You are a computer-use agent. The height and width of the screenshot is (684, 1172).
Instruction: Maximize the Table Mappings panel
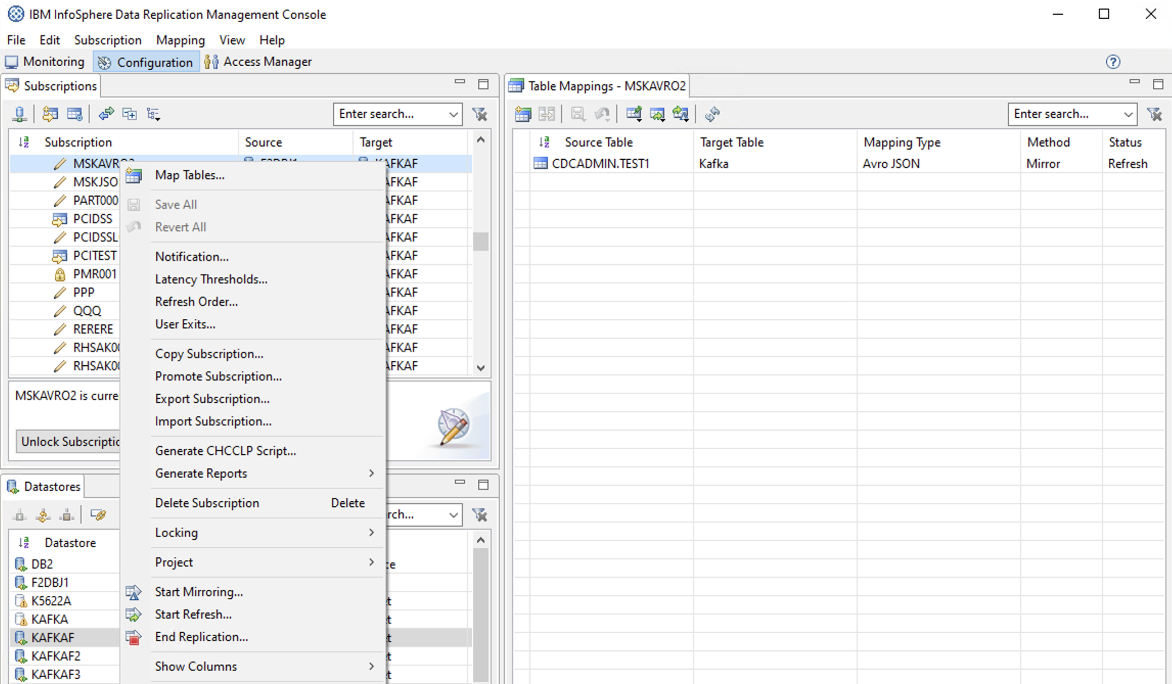(1158, 84)
